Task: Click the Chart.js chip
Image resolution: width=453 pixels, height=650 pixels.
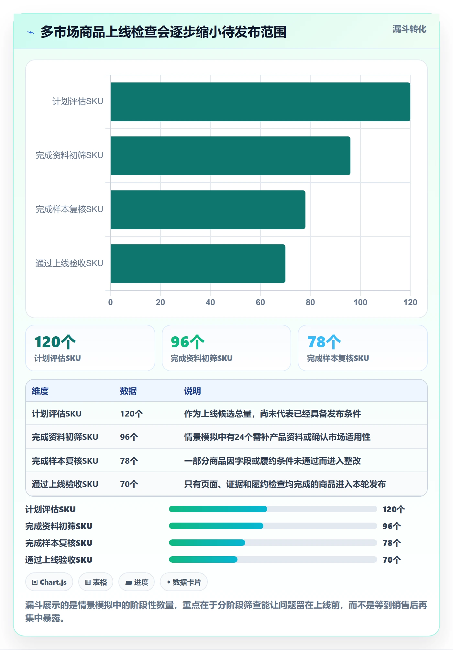Action: tap(49, 582)
